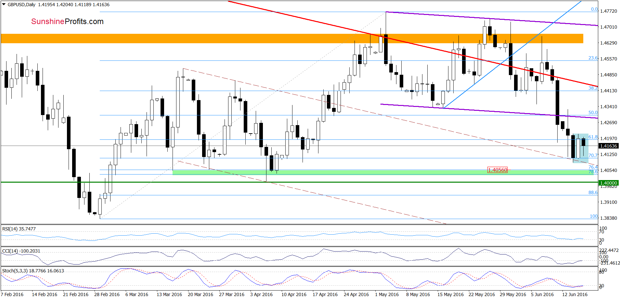
Task: Click the 10 Apr 2016 date label
Action: (294, 294)
